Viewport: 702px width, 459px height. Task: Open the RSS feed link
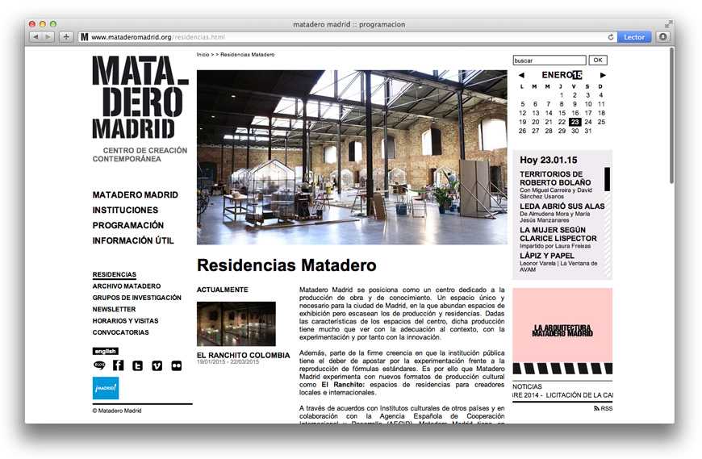point(603,408)
